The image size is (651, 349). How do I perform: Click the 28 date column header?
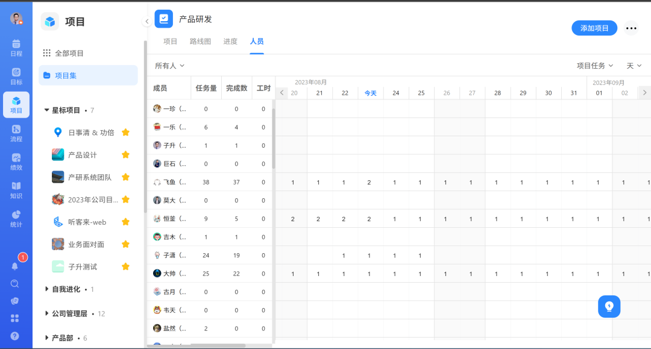coord(497,93)
